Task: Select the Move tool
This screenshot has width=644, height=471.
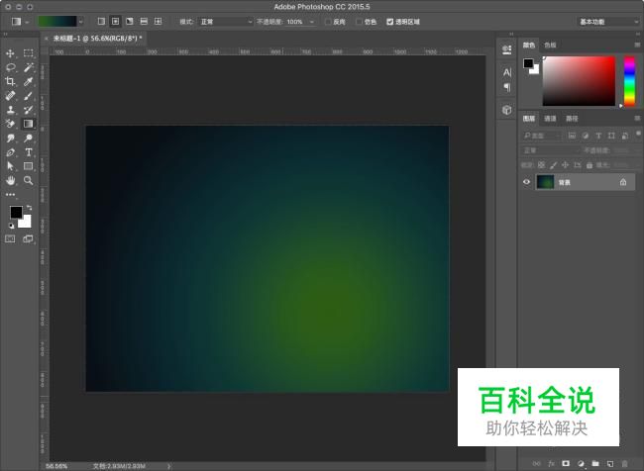Action: [x=10, y=53]
